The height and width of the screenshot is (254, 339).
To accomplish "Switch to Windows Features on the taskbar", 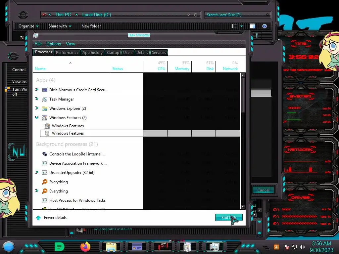I will 187,247.
